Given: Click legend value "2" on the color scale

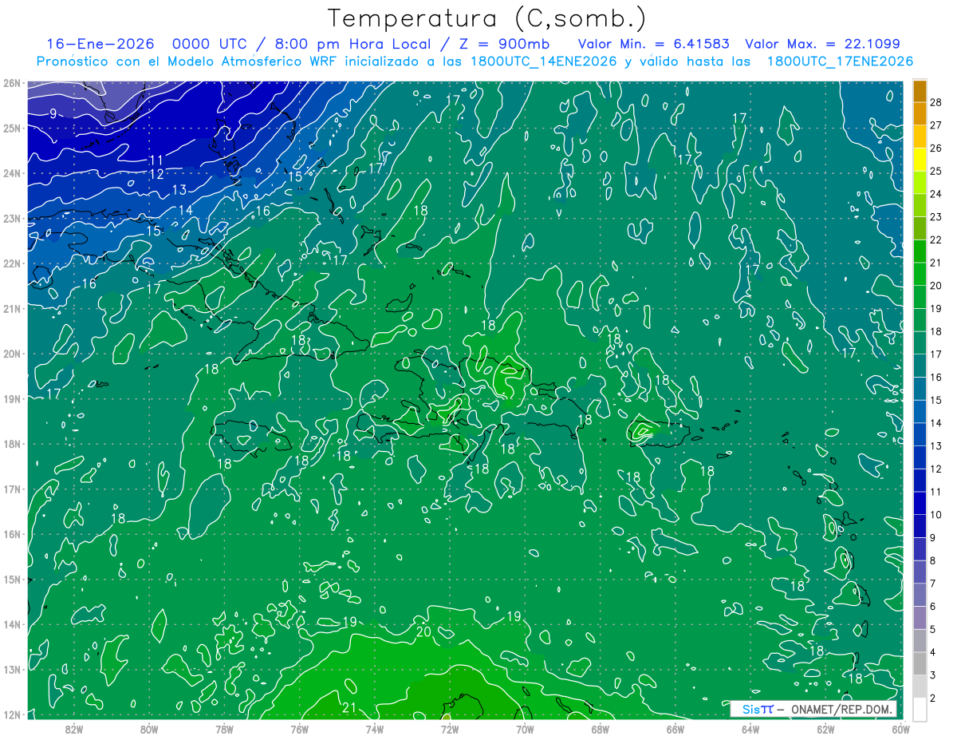Looking at the screenshot, I should tap(933, 698).
